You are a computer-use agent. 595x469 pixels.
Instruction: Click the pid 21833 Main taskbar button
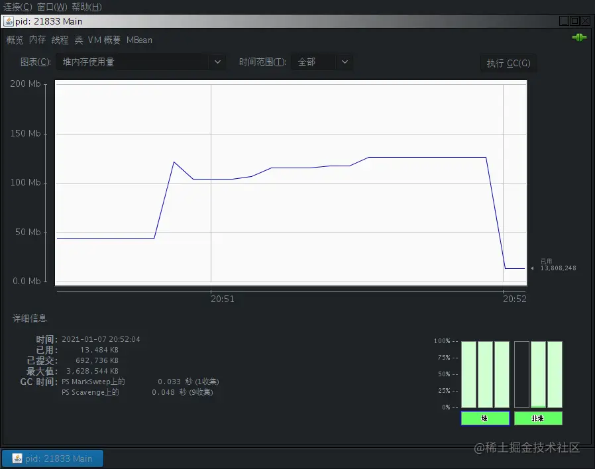[x=53, y=458]
